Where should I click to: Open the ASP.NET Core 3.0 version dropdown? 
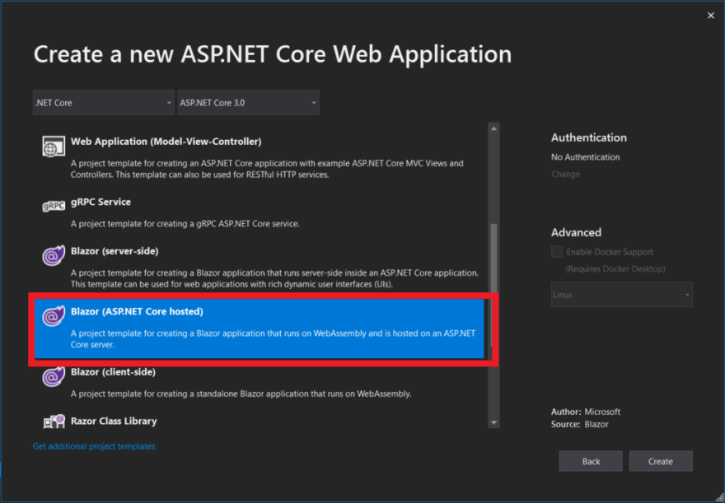click(x=248, y=103)
